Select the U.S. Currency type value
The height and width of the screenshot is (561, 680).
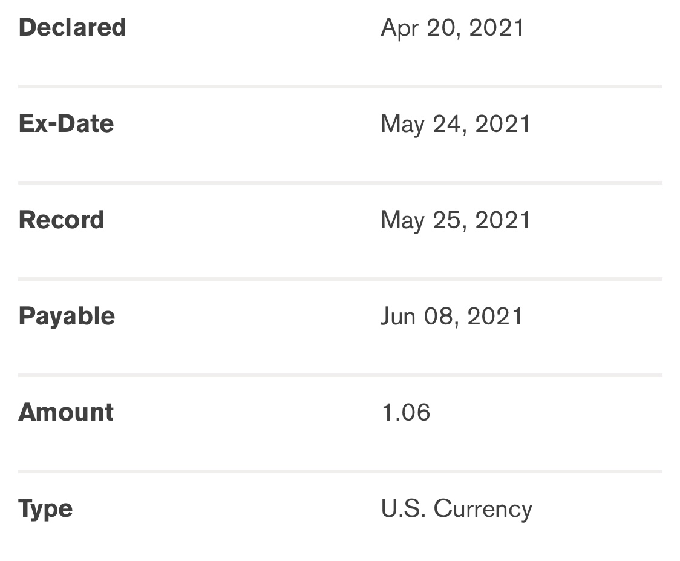coord(456,509)
